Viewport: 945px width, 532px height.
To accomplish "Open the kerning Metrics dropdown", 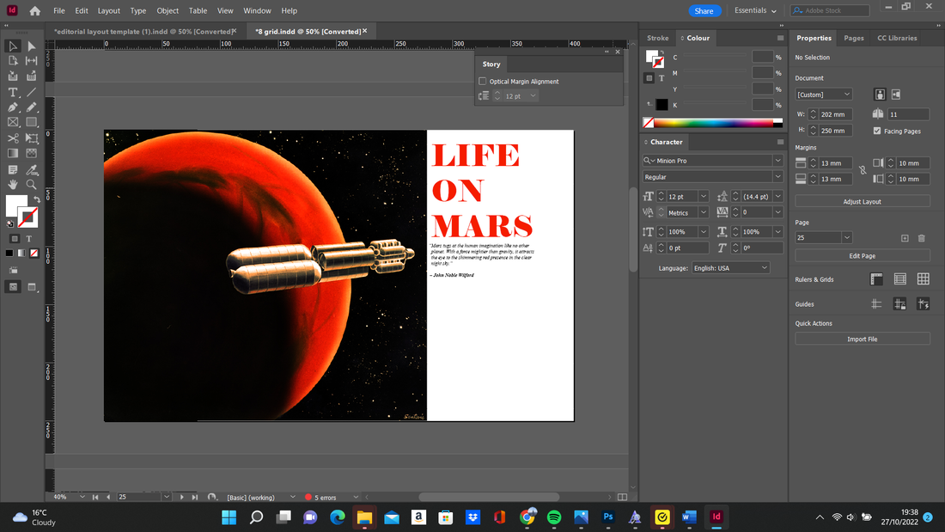I will [x=704, y=212].
